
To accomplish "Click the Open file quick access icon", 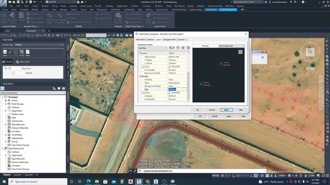I will click(14, 2).
